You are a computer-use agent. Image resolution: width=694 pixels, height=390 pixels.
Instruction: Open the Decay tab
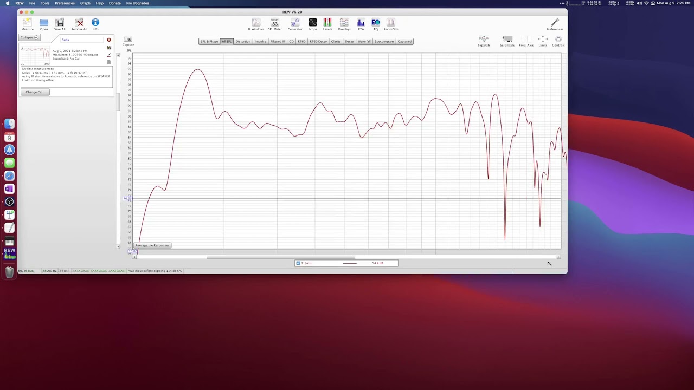pos(349,41)
